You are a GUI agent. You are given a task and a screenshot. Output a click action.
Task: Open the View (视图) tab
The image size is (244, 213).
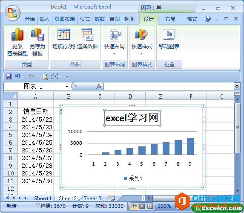[129, 19]
